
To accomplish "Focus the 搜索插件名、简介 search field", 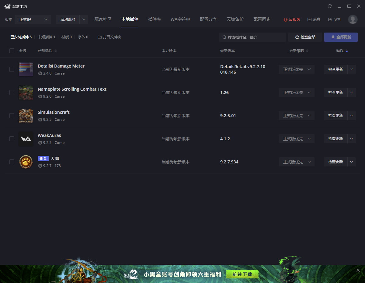I will click(252, 37).
